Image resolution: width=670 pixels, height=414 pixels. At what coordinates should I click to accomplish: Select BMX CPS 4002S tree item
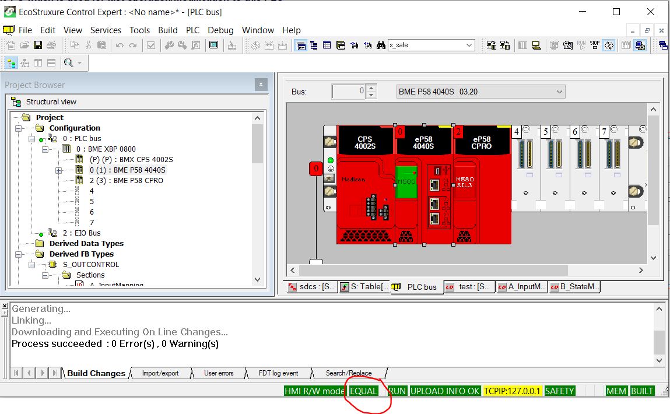[x=131, y=159]
